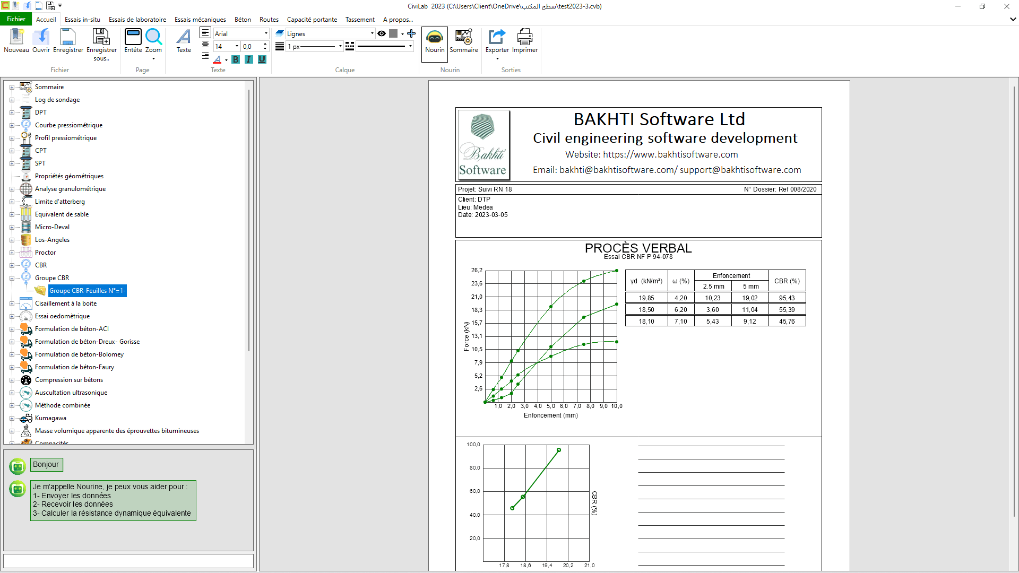Switch to Essais in-situ tab

tap(82, 20)
